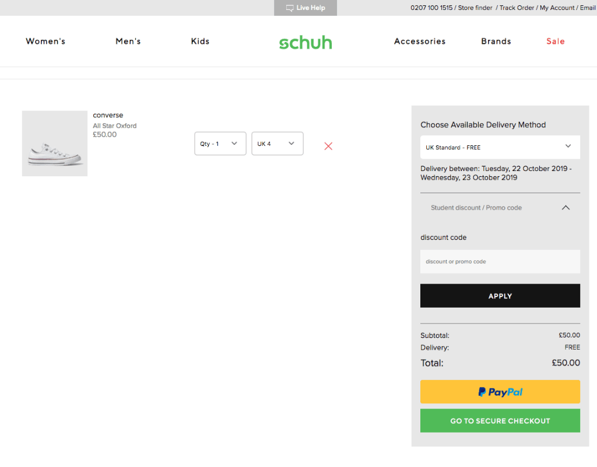Open the Women's menu
Image resolution: width=597 pixels, height=467 pixels.
point(45,41)
